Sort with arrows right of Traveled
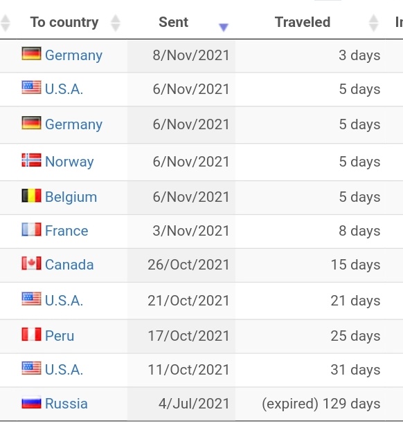 373,23
